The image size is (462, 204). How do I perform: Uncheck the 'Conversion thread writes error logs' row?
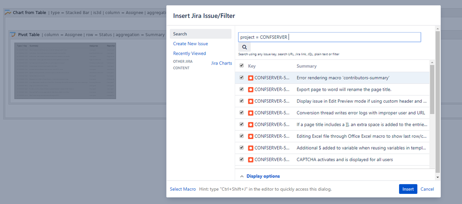pyautogui.click(x=241, y=112)
